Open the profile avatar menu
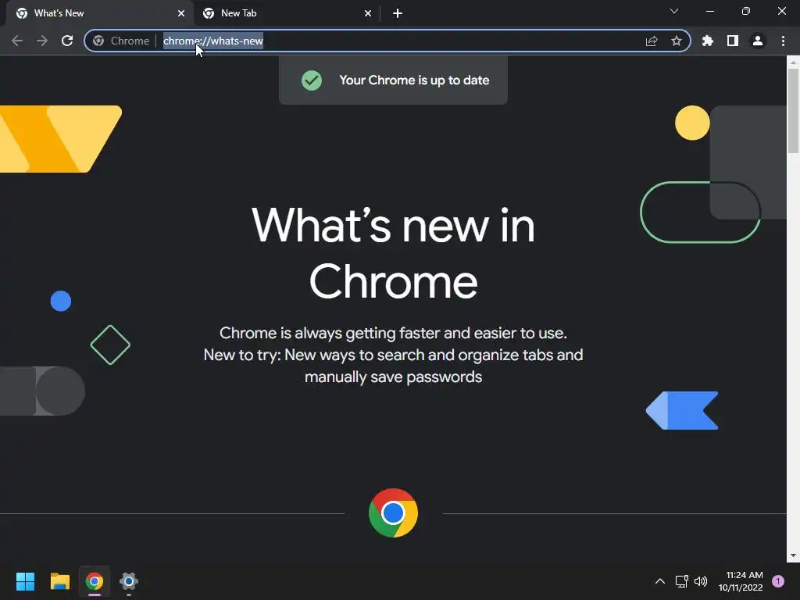The width and height of the screenshot is (800, 600). tap(758, 41)
